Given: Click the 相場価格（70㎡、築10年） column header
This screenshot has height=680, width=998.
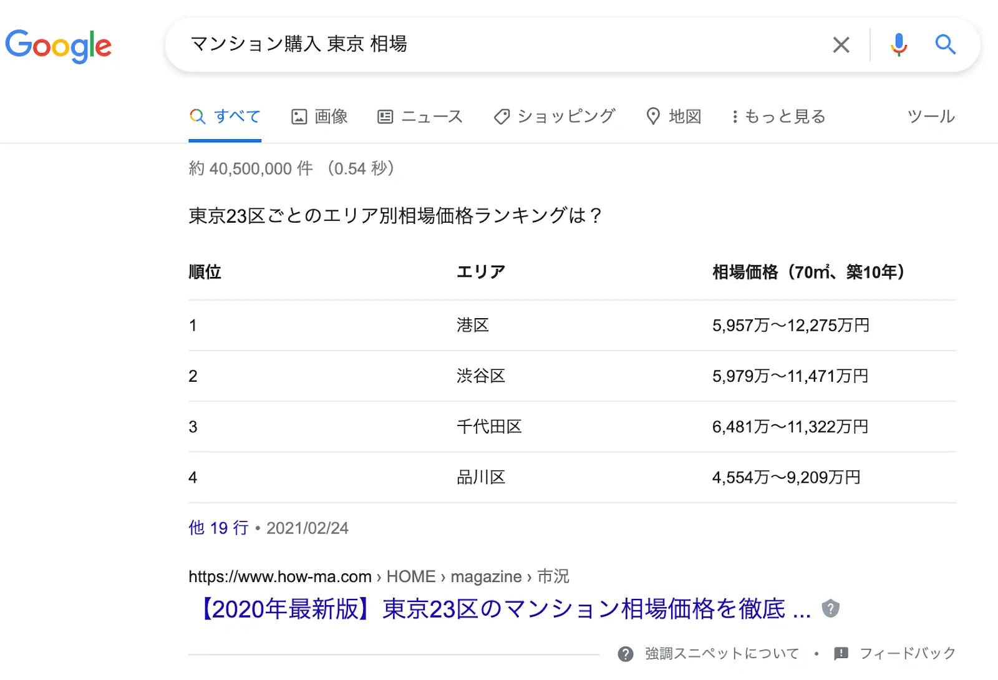Looking at the screenshot, I should pos(809,273).
